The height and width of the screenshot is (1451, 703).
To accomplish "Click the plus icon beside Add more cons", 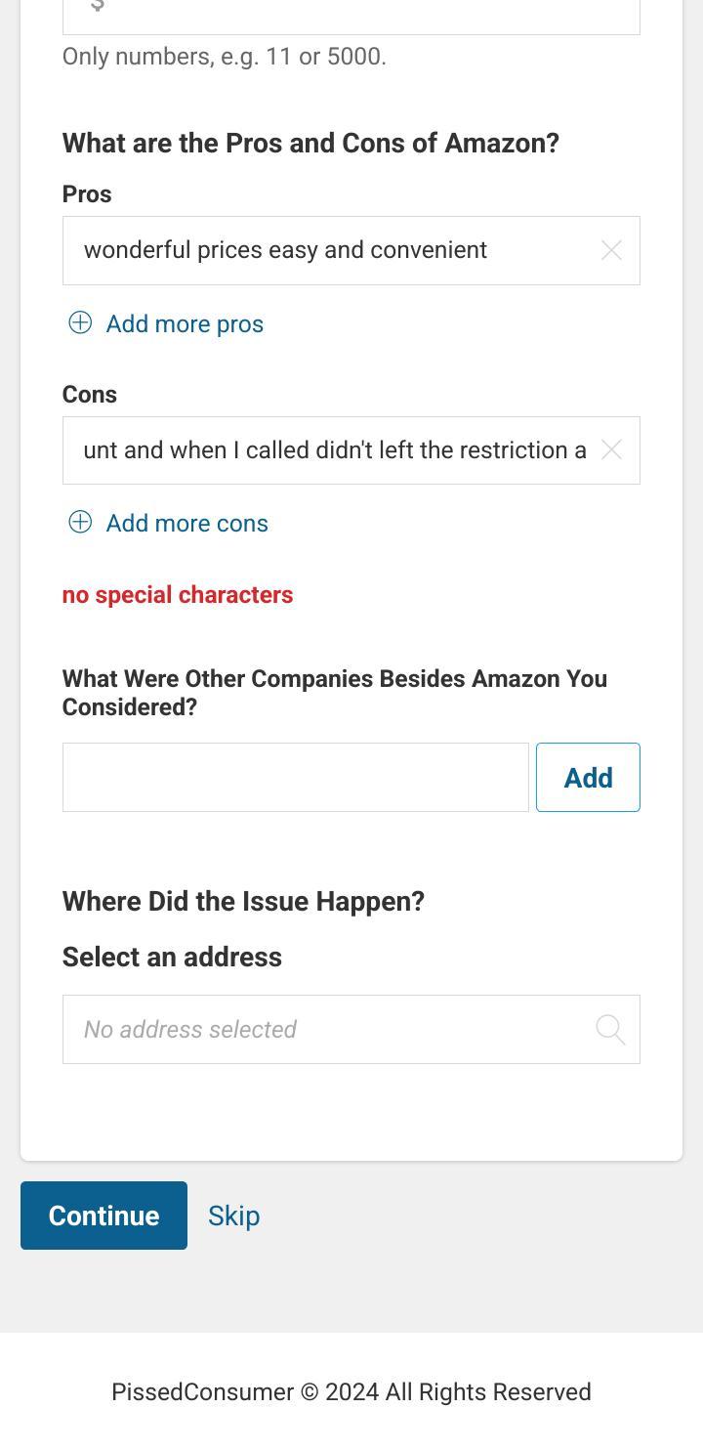I will pos(80,523).
